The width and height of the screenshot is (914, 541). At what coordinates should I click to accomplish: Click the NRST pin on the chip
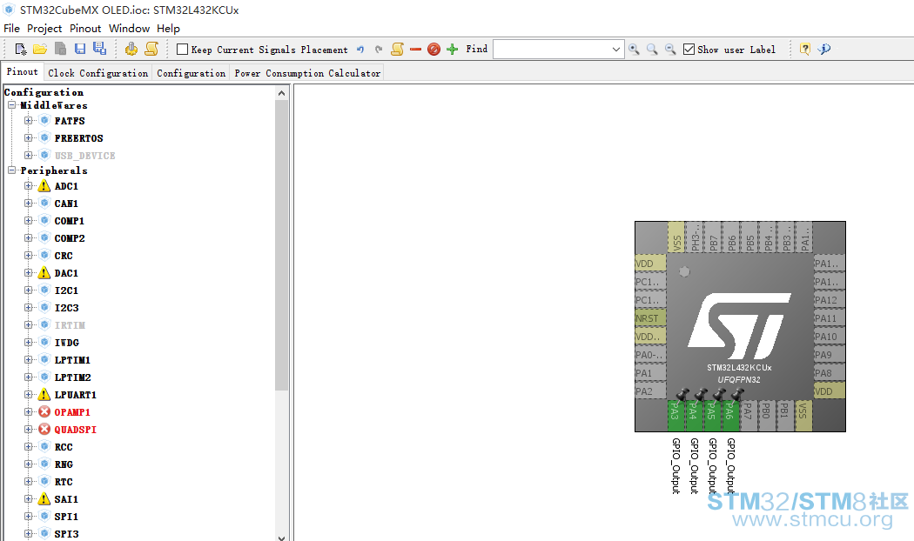(650, 318)
